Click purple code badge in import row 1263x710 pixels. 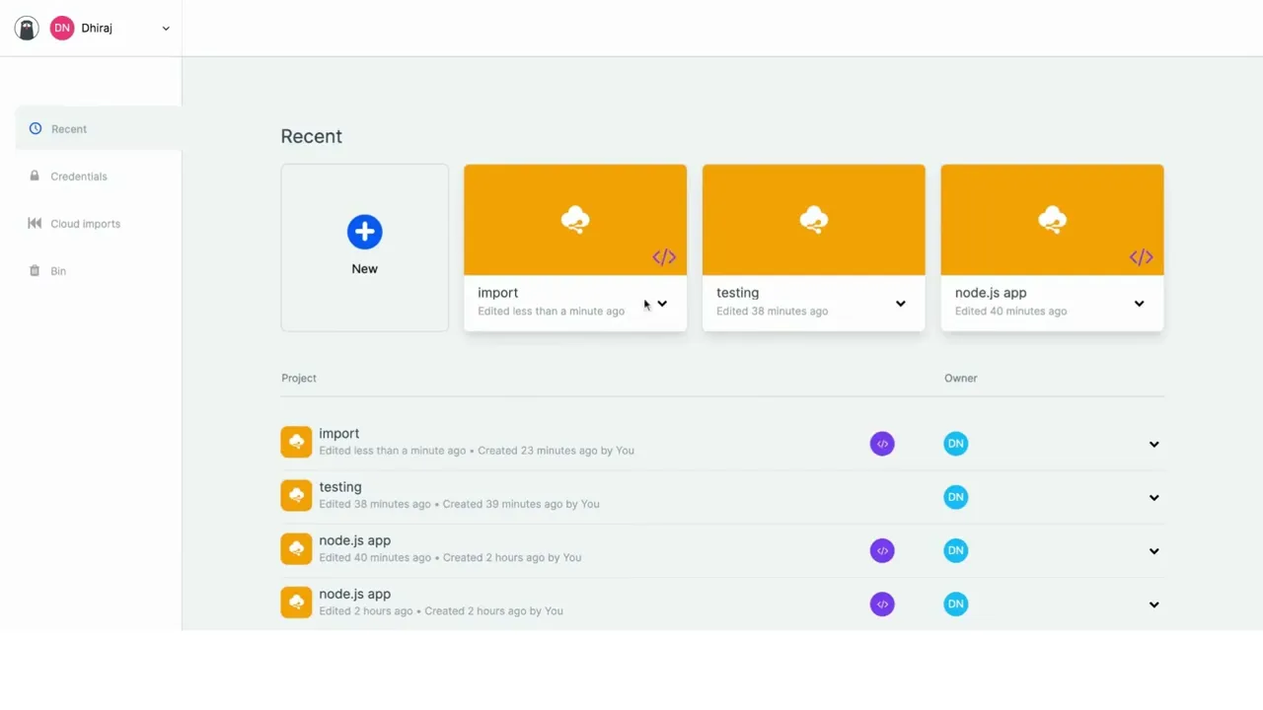tap(882, 444)
